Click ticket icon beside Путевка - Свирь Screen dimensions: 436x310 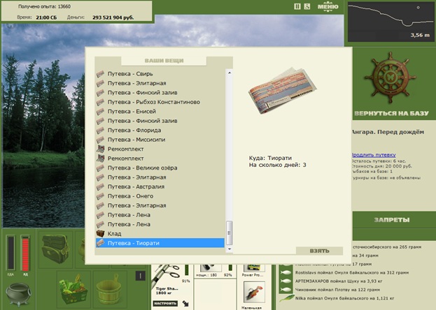[x=100, y=74]
